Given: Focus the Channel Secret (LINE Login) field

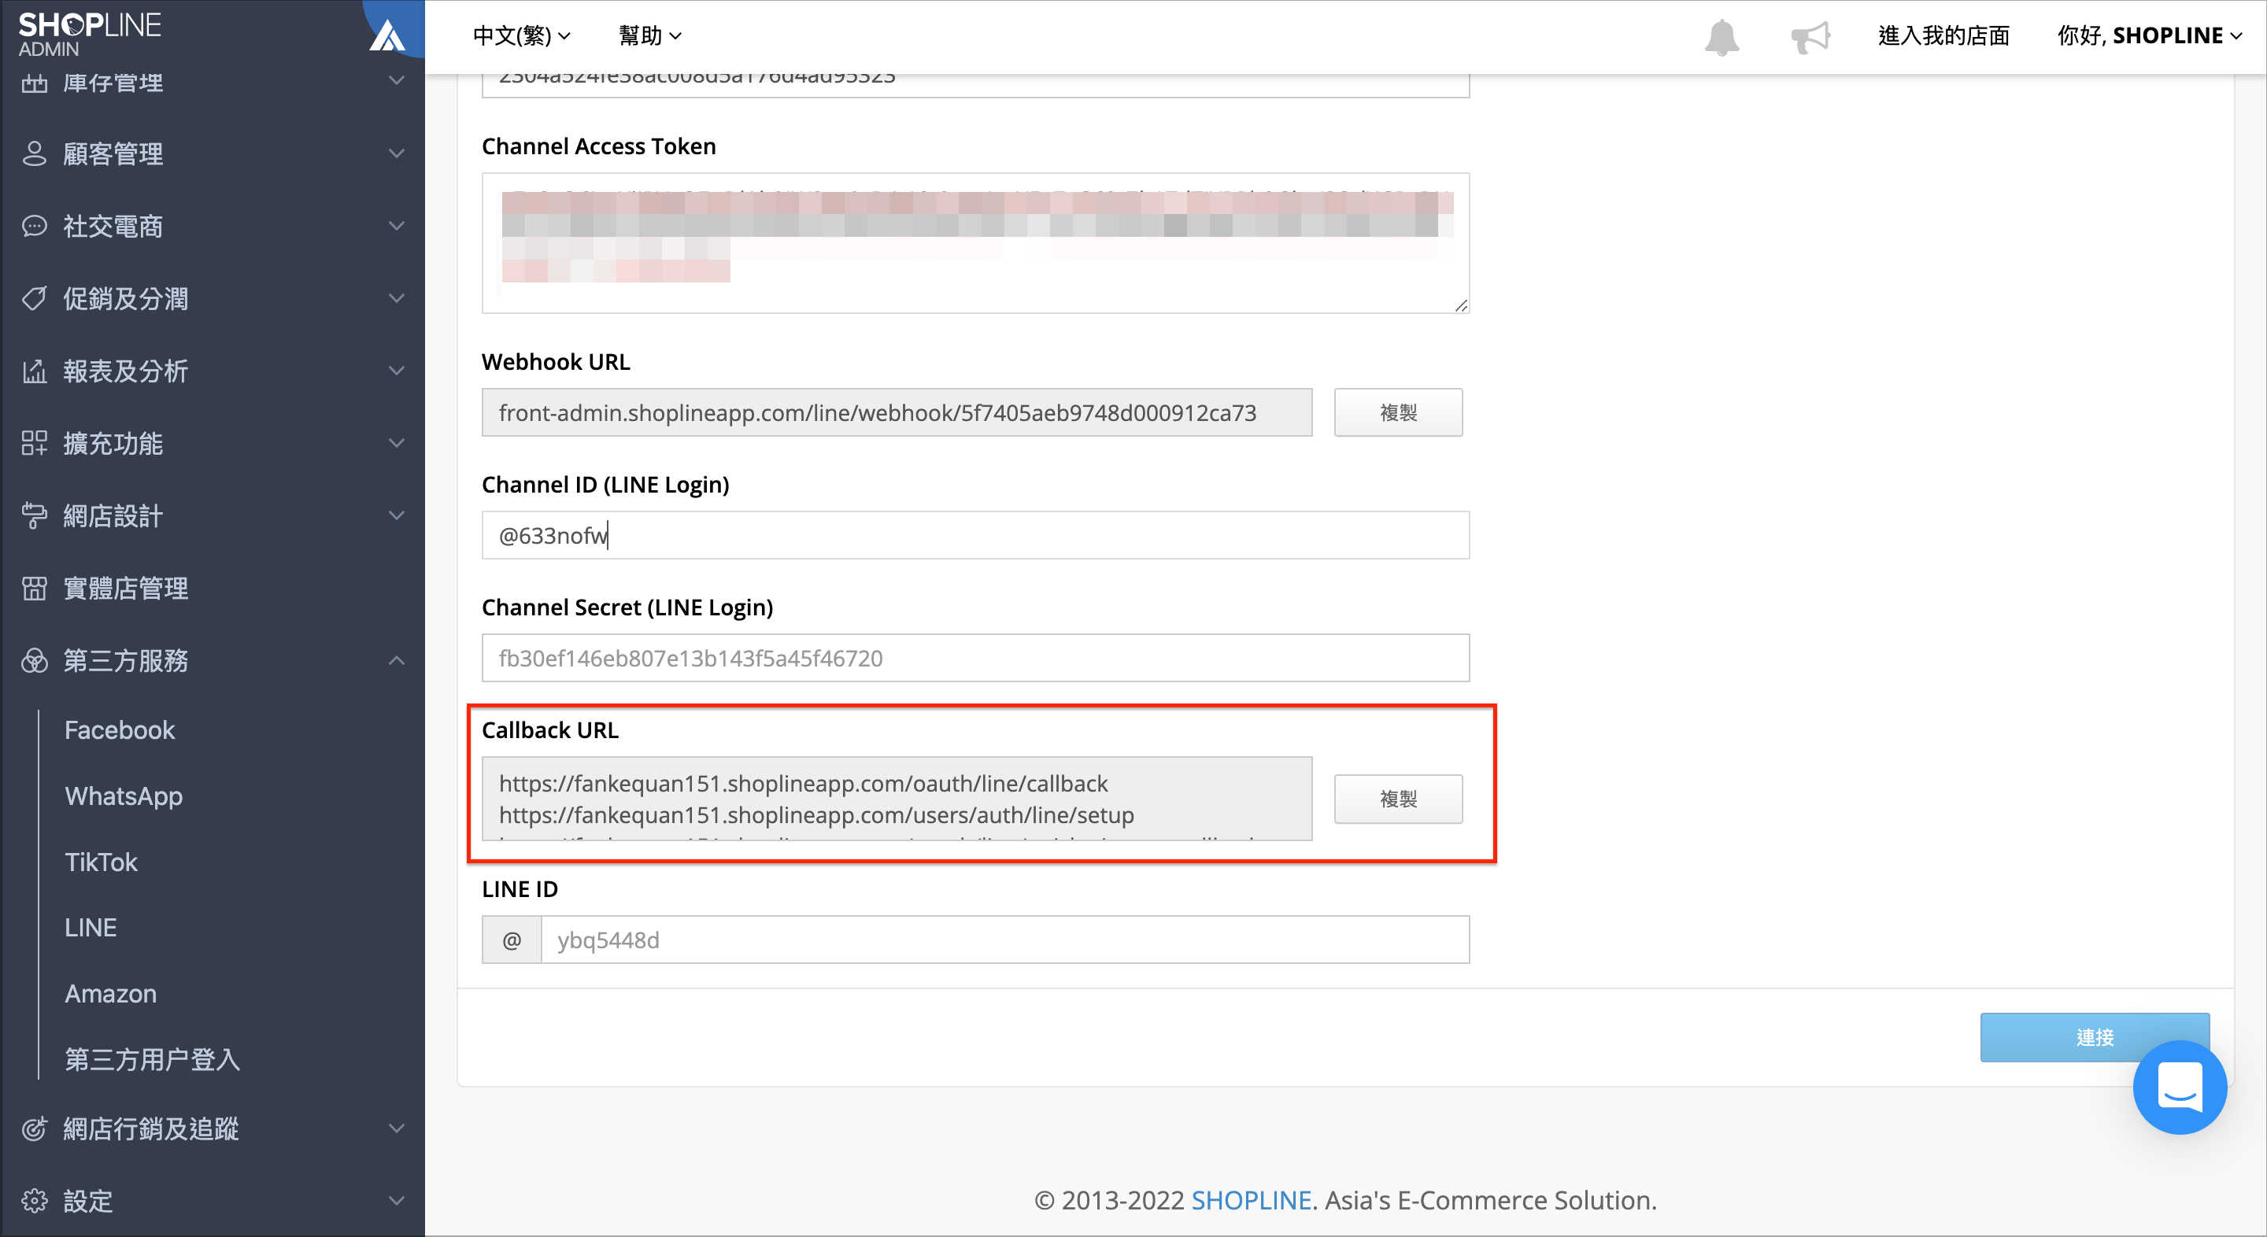Looking at the screenshot, I should point(975,658).
